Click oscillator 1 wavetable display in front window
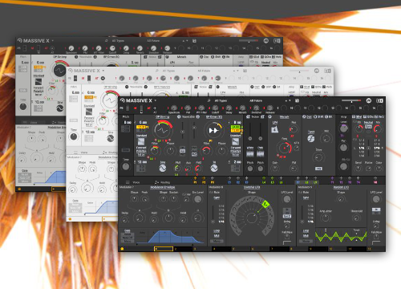The width and height of the screenshot is (401, 289). tap(163, 130)
